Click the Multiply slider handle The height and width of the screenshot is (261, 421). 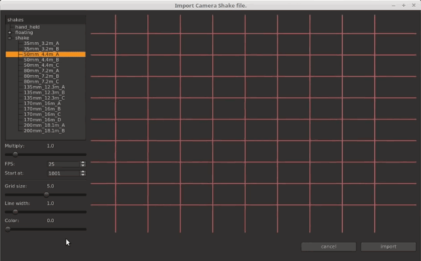[15, 154]
